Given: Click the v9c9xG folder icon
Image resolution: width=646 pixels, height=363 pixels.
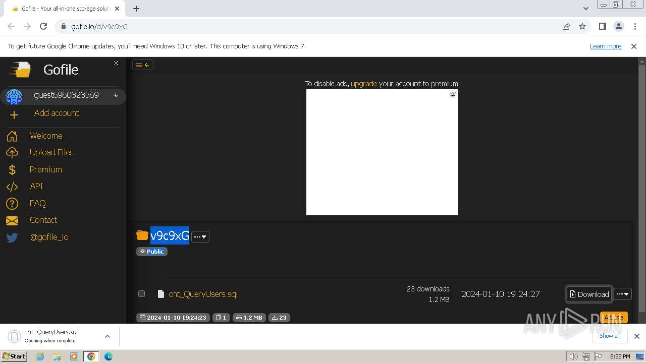Looking at the screenshot, I should [142, 235].
